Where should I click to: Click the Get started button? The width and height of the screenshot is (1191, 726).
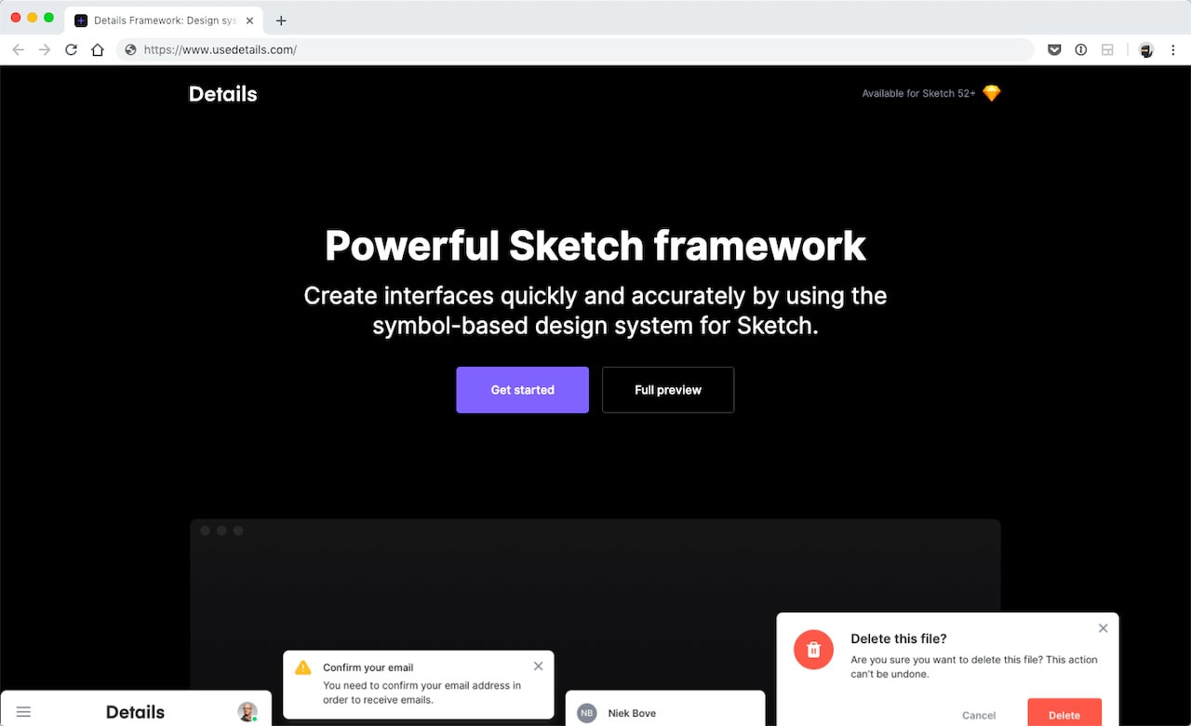[522, 390]
